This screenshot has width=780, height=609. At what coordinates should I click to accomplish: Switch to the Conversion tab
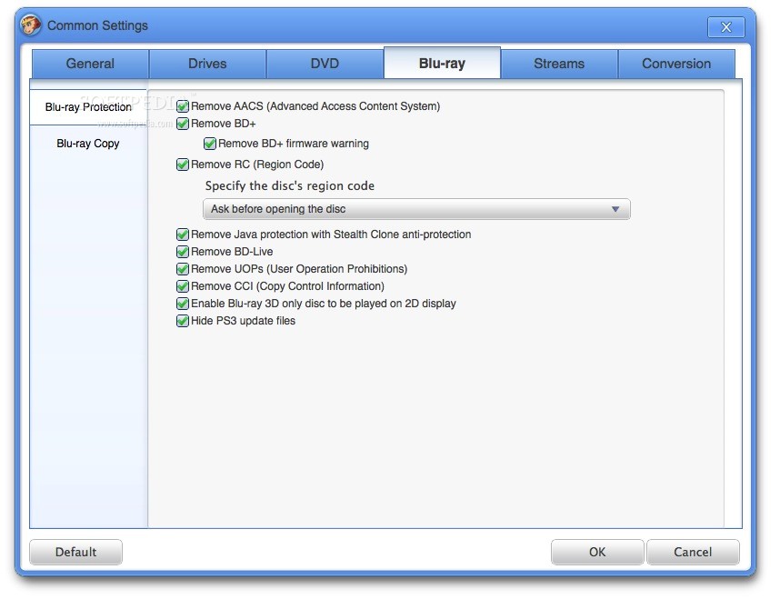[676, 64]
